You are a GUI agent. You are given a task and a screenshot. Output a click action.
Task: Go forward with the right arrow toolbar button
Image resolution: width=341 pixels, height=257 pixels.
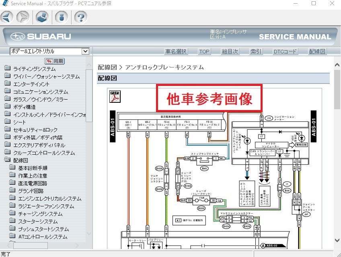23,17
